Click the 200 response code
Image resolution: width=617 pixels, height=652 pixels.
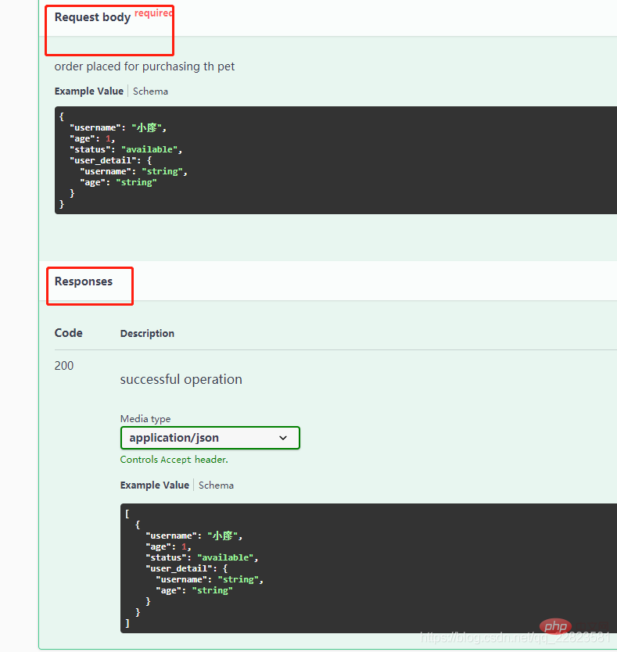(64, 366)
